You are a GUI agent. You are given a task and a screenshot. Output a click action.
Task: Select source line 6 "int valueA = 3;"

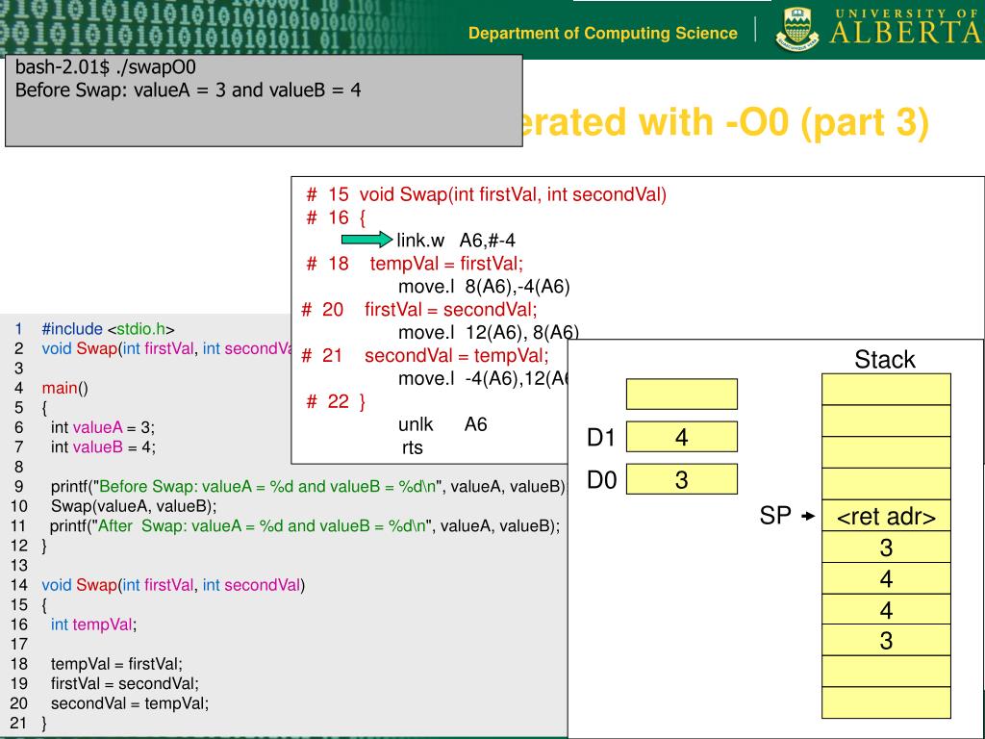(x=103, y=427)
